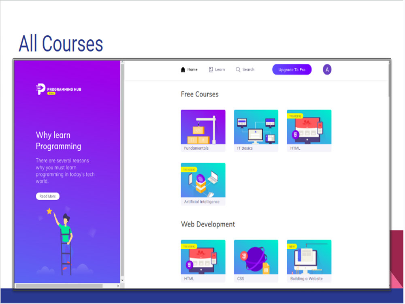Select the Fundamentals course crane icon
The width and height of the screenshot is (405, 304).
coord(203,128)
